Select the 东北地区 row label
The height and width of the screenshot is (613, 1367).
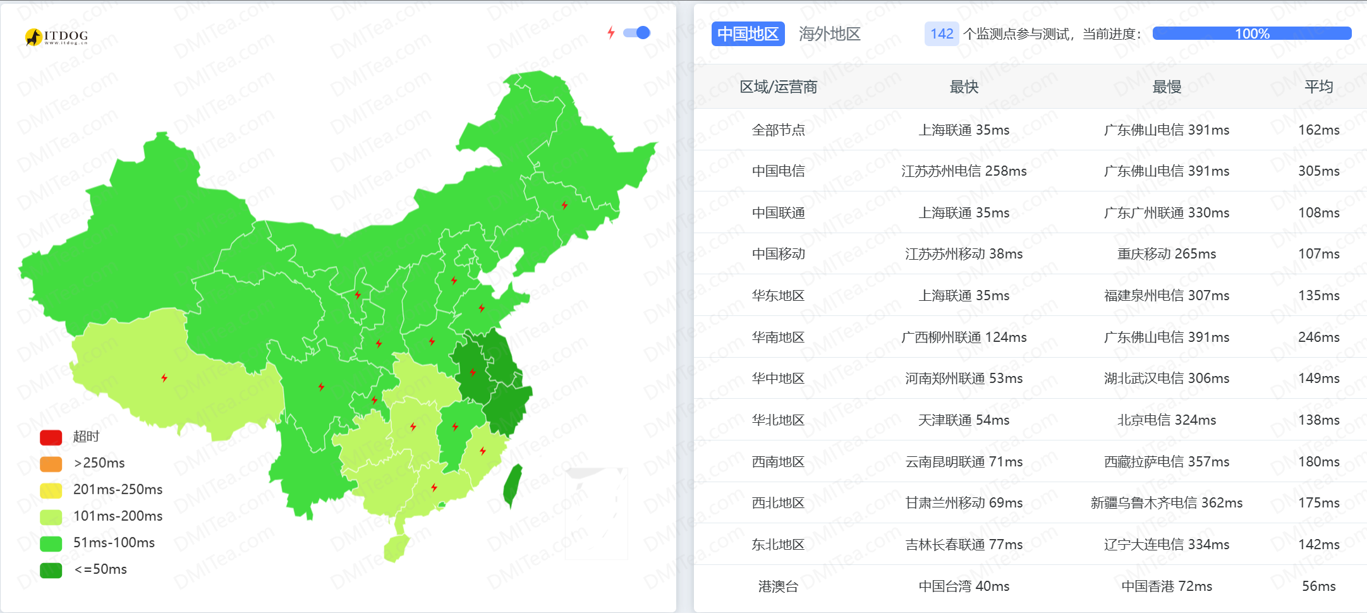(778, 545)
